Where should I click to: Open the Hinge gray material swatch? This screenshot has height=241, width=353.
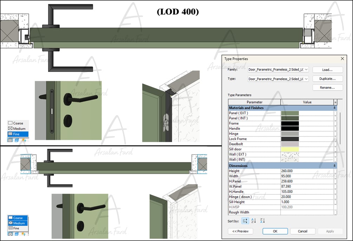pyautogui.click(x=290, y=134)
